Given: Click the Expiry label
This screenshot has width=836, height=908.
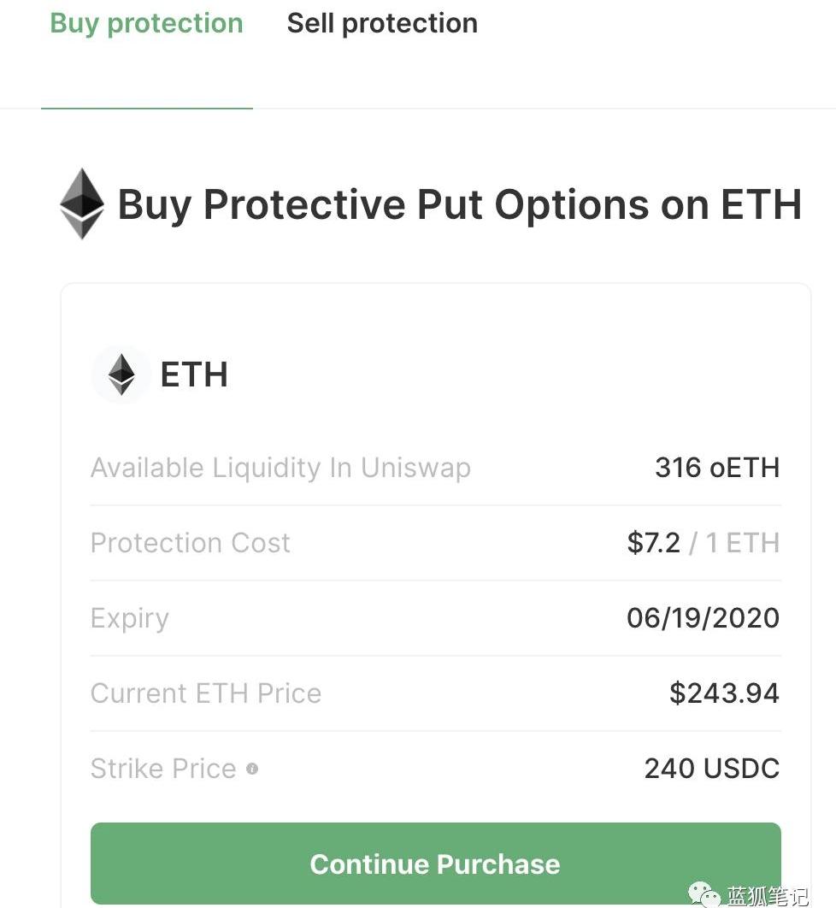Looking at the screenshot, I should click(130, 618).
